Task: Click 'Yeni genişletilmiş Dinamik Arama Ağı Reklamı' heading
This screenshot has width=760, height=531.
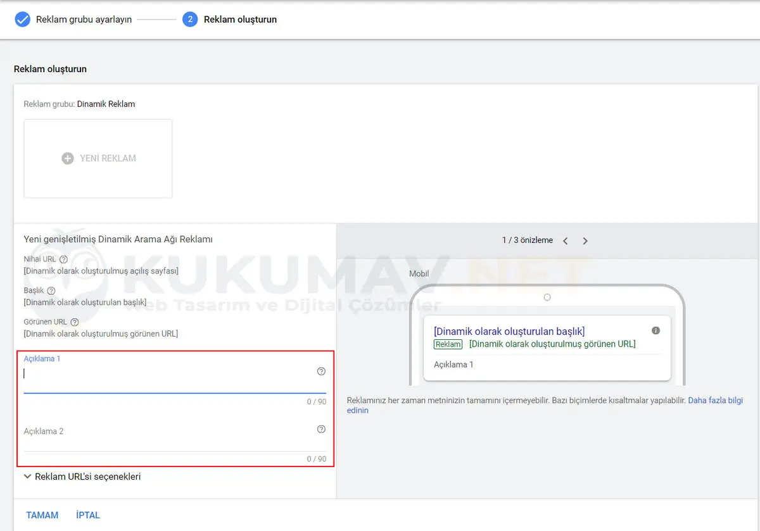Action: 118,239
